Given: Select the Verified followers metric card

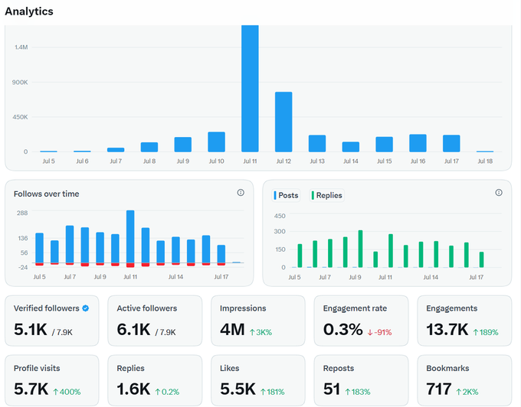Looking at the screenshot, I should point(52,321).
